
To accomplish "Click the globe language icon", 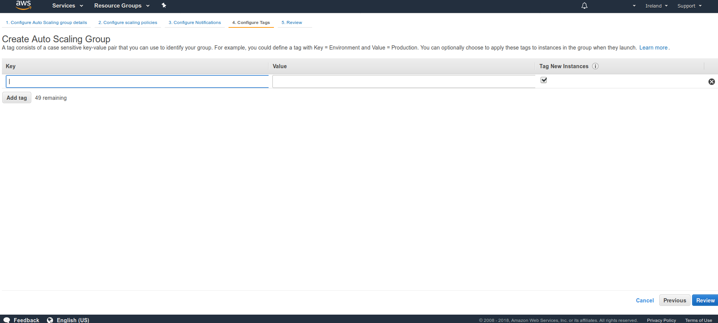I will pos(50,320).
